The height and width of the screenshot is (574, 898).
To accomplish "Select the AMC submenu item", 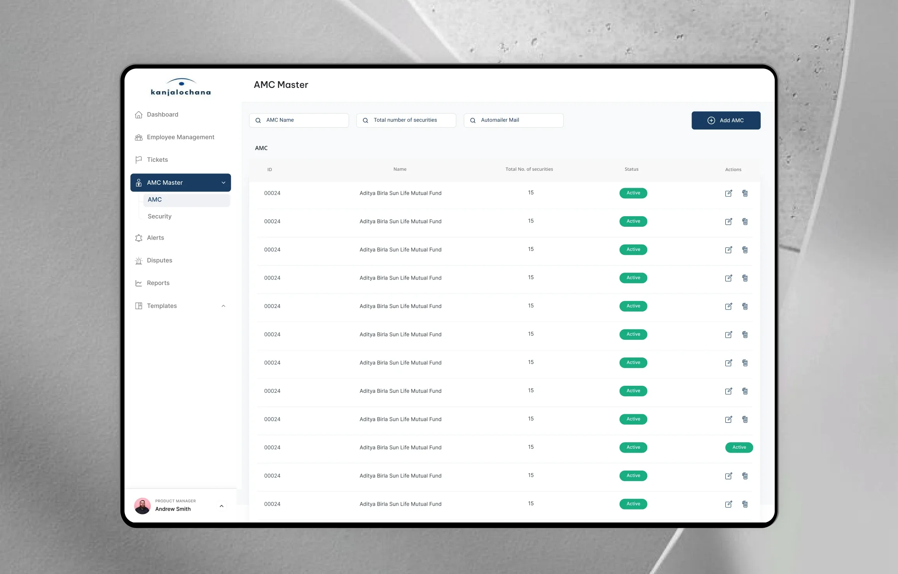I will pyautogui.click(x=187, y=199).
